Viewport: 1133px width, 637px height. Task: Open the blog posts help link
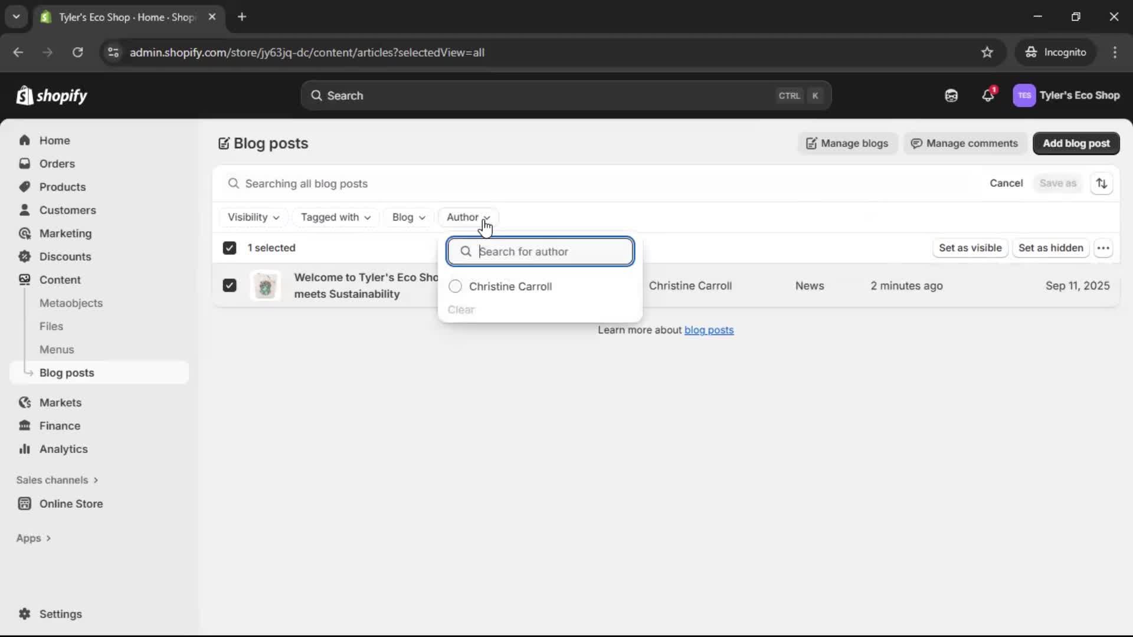point(709,330)
